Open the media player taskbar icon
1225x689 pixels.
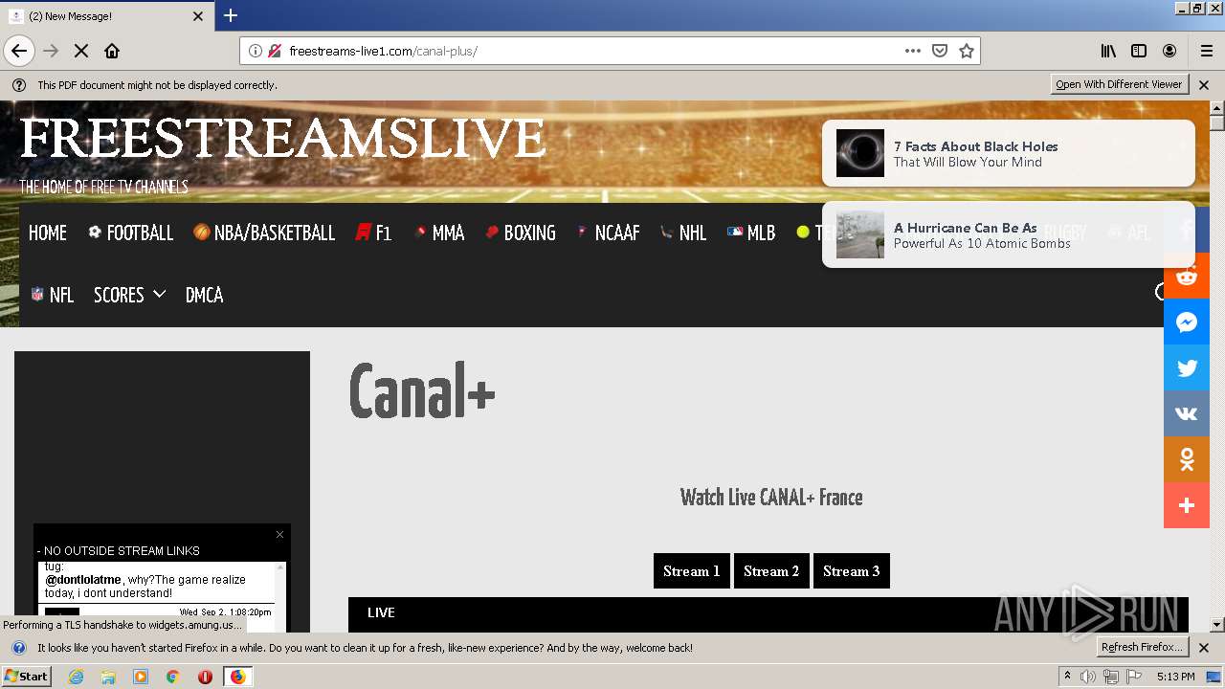click(x=141, y=677)
